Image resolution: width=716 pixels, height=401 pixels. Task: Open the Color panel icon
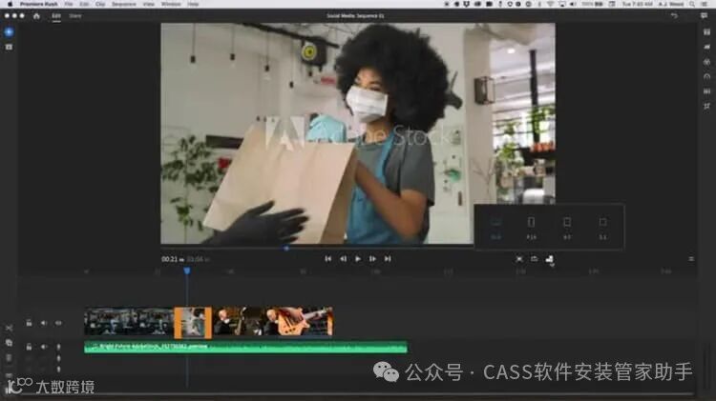click(x=706, y=62)
